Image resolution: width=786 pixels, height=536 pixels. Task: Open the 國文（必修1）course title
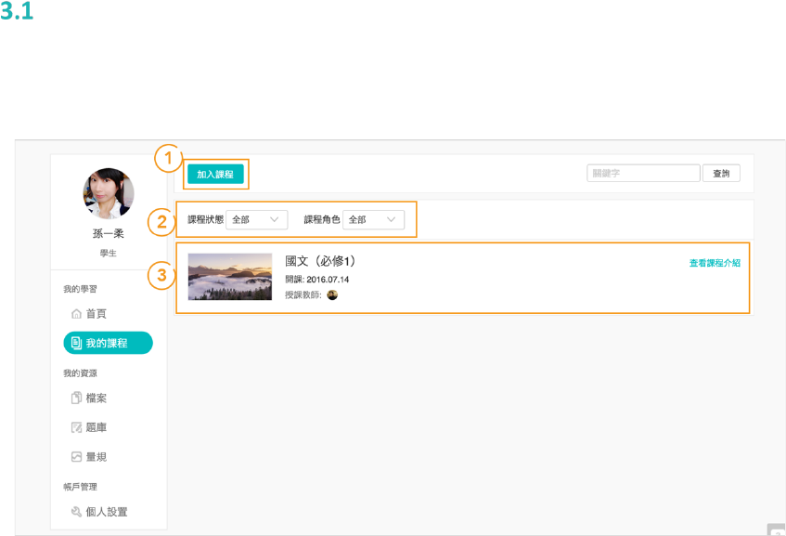pyautogui.click(x=320, y=261)
